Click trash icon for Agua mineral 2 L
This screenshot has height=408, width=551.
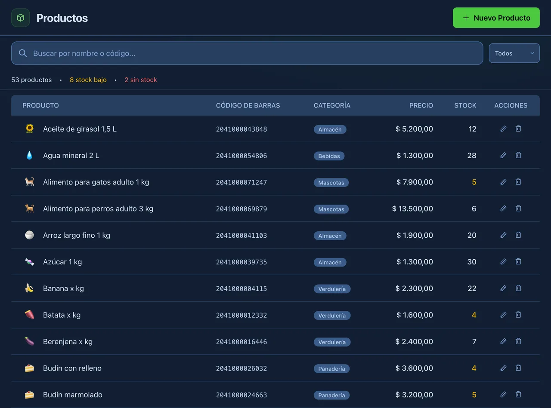(518, 155)
